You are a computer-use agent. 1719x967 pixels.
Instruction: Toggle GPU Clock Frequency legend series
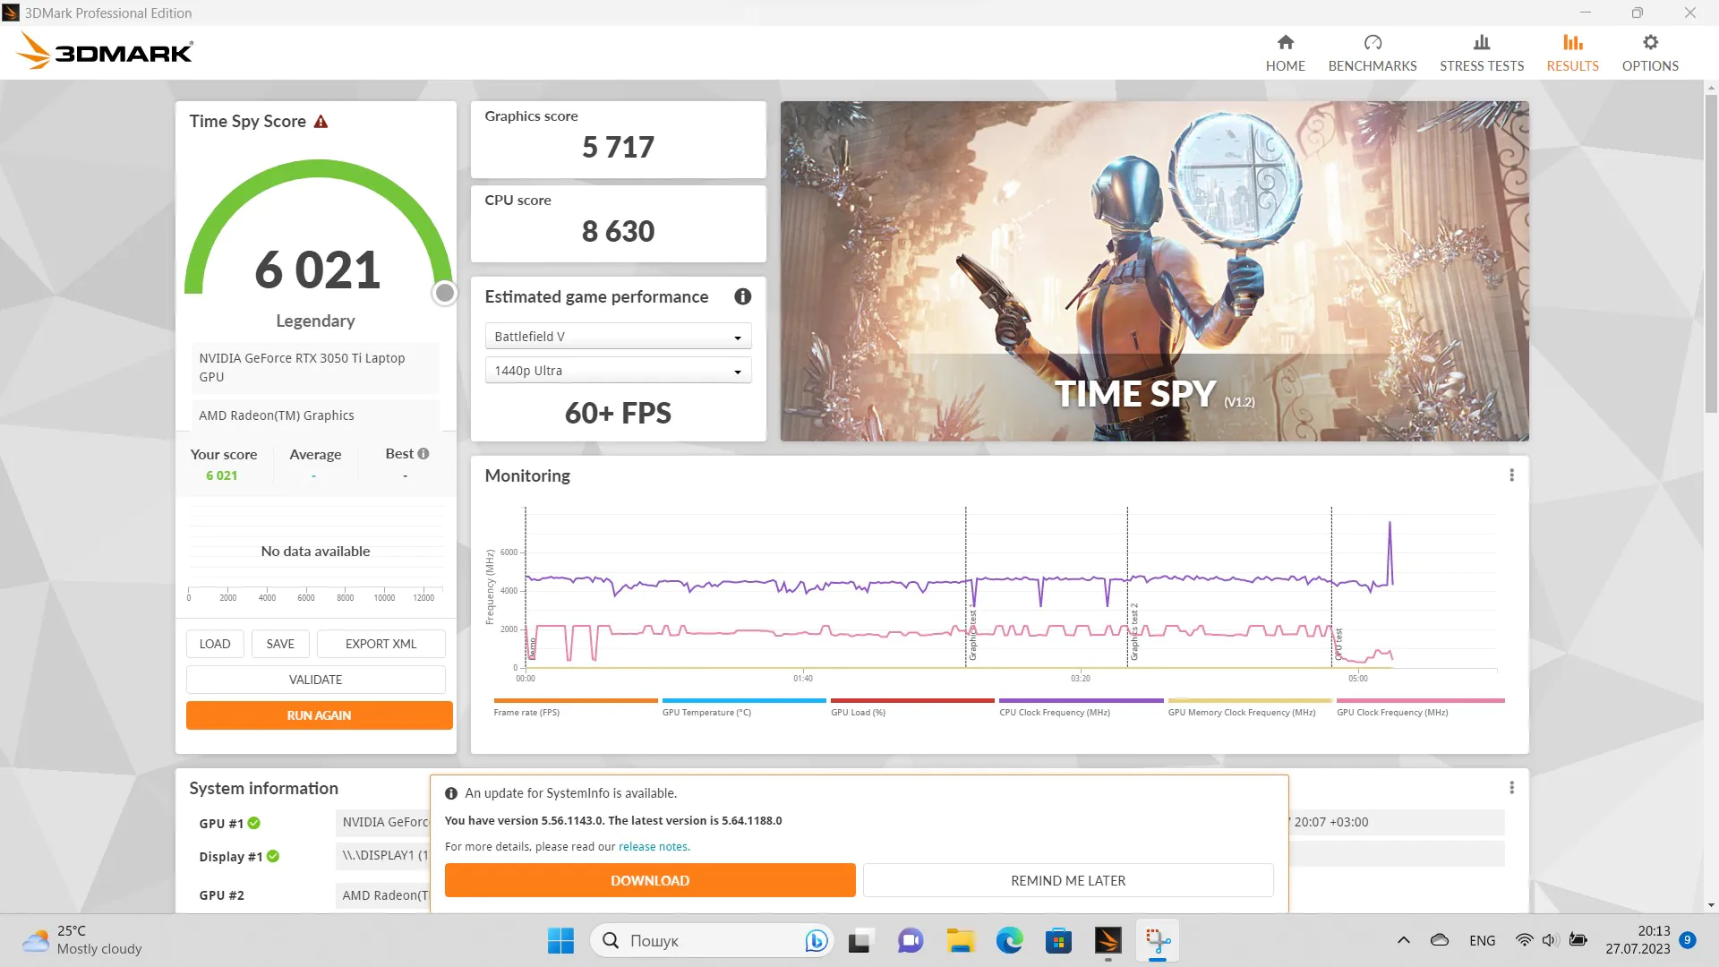coord(1420,707)
